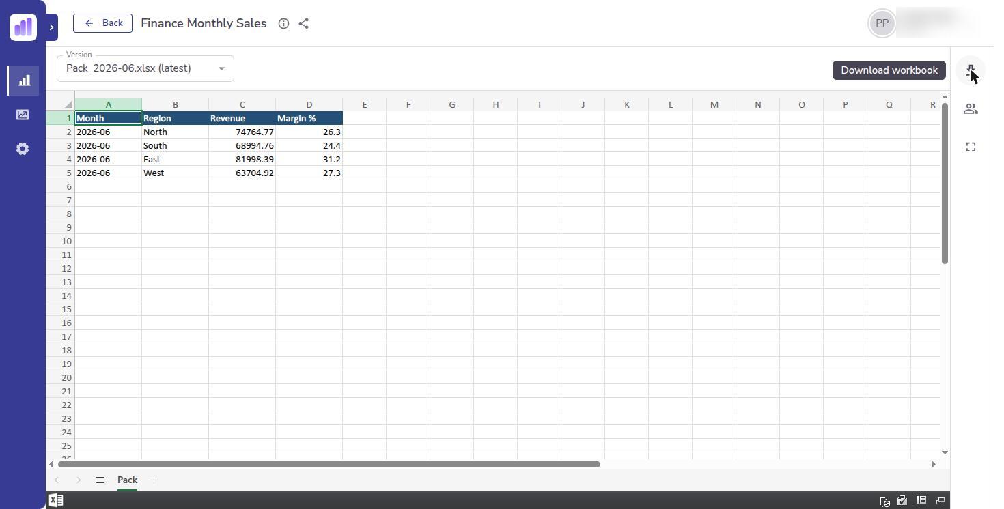Click the horizontal scrollbar thumb
This screenshot has width=1004, height=509.
pyautogui.click(x=329, y=464)
